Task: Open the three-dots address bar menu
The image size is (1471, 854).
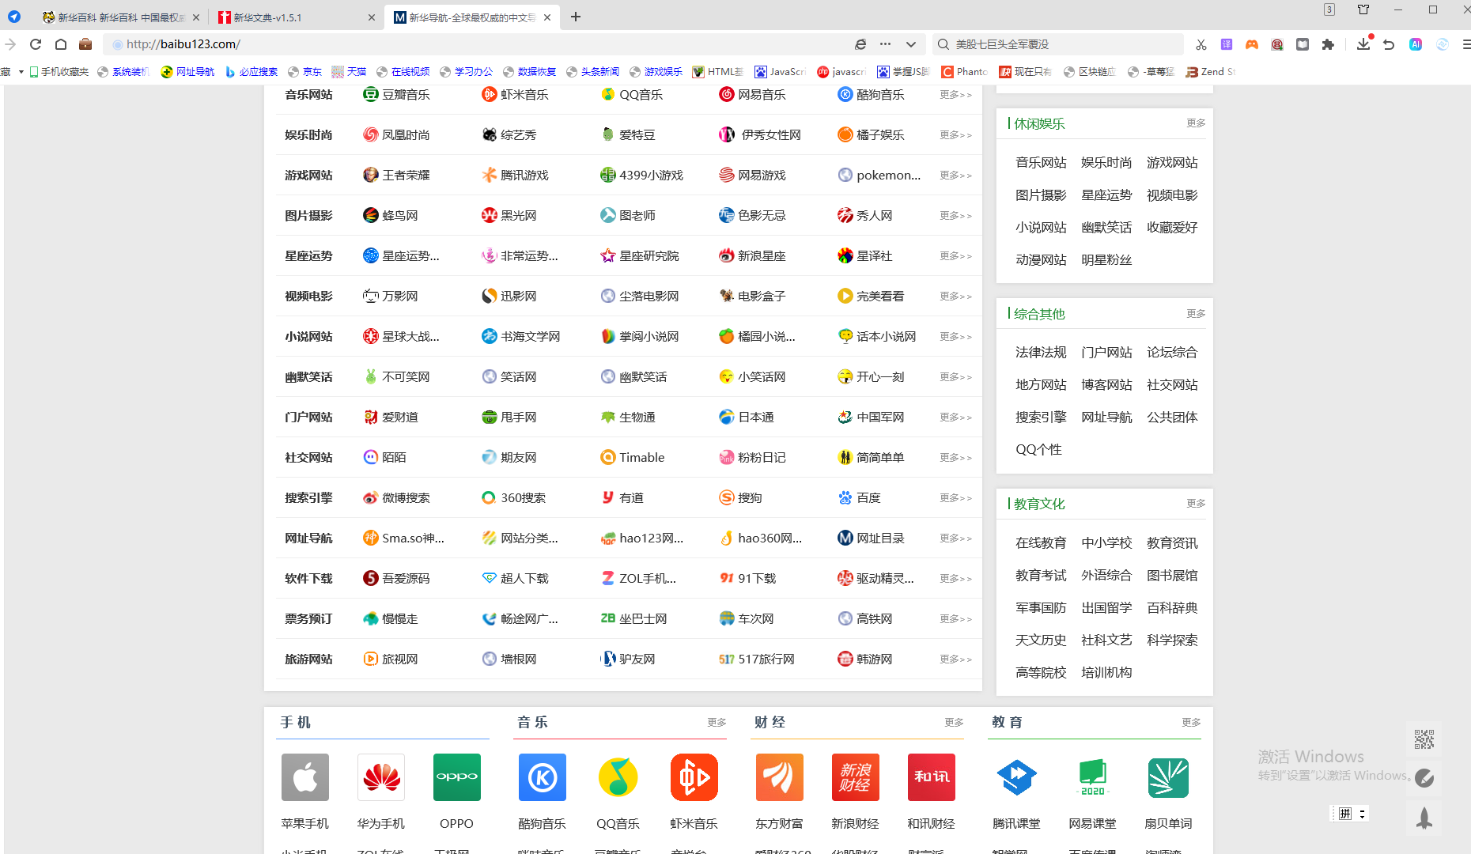Action: [886, 44]
